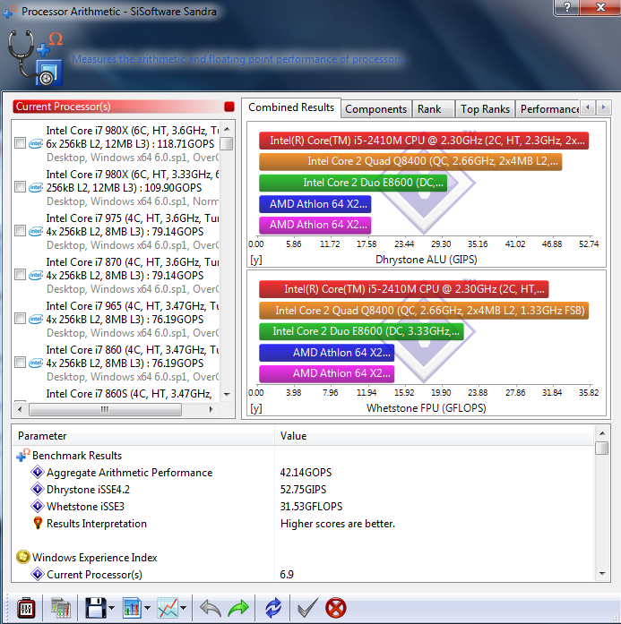621x624 pixels.
Task: Click the Current Processor(s) red header bar
Action: point(124,107)
